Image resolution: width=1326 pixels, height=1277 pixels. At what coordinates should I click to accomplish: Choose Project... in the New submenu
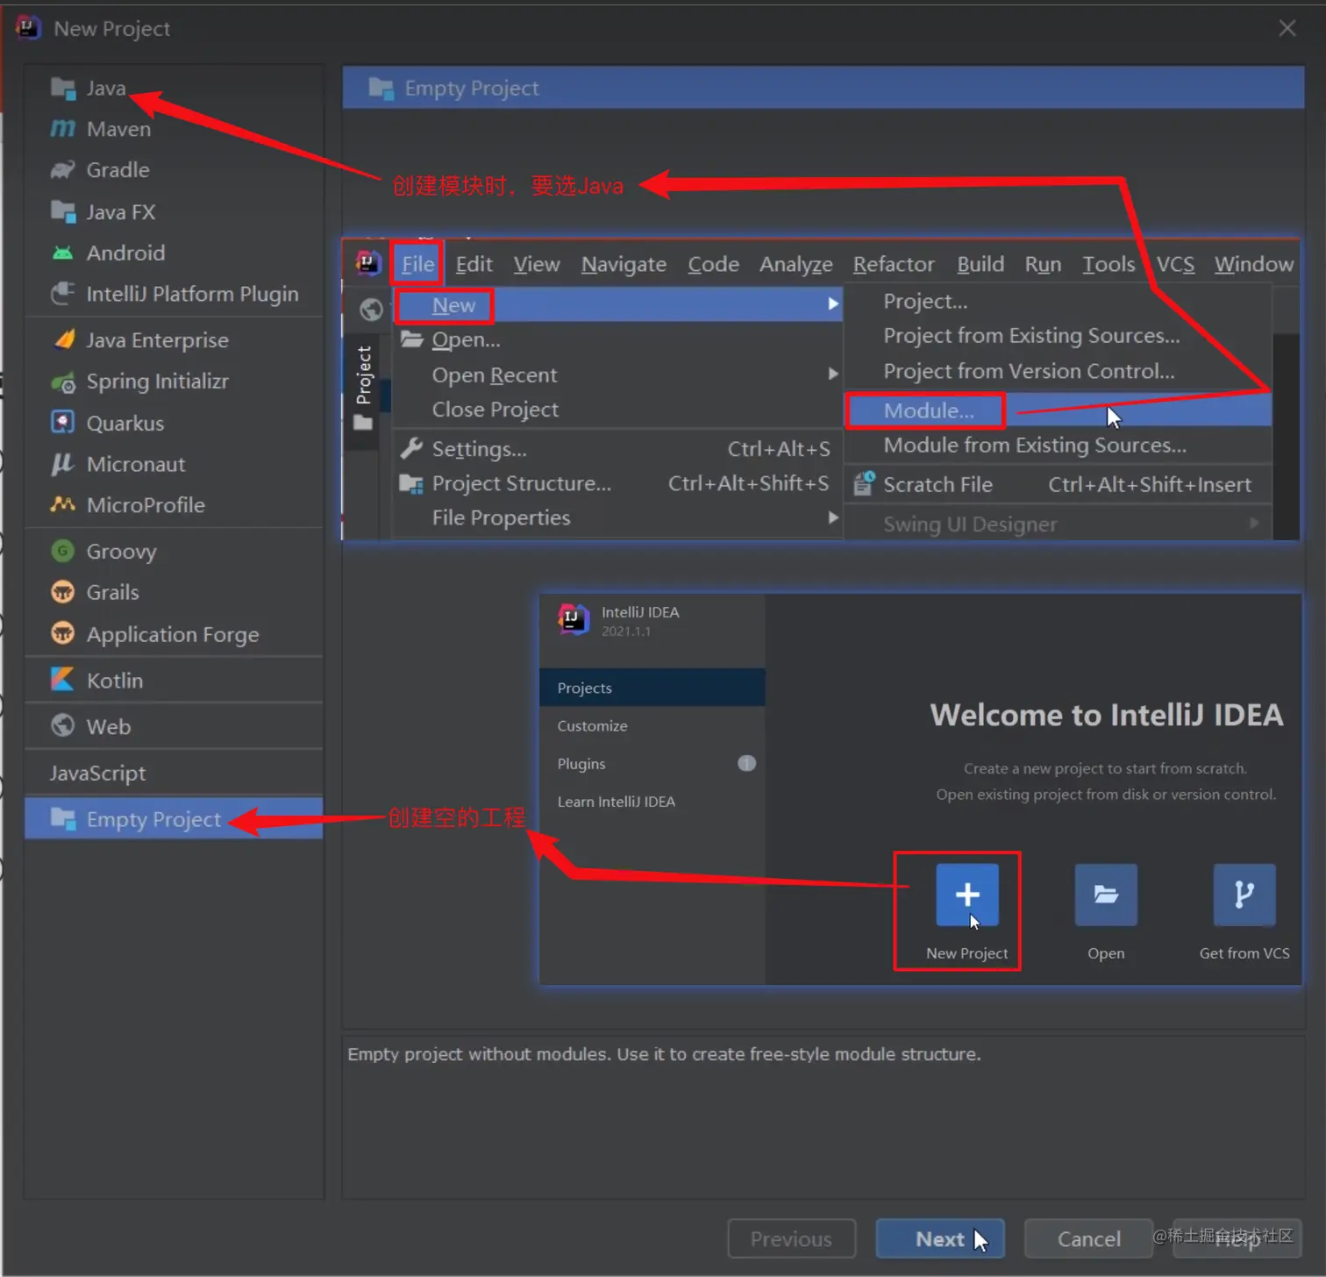tap(1059, 301)
